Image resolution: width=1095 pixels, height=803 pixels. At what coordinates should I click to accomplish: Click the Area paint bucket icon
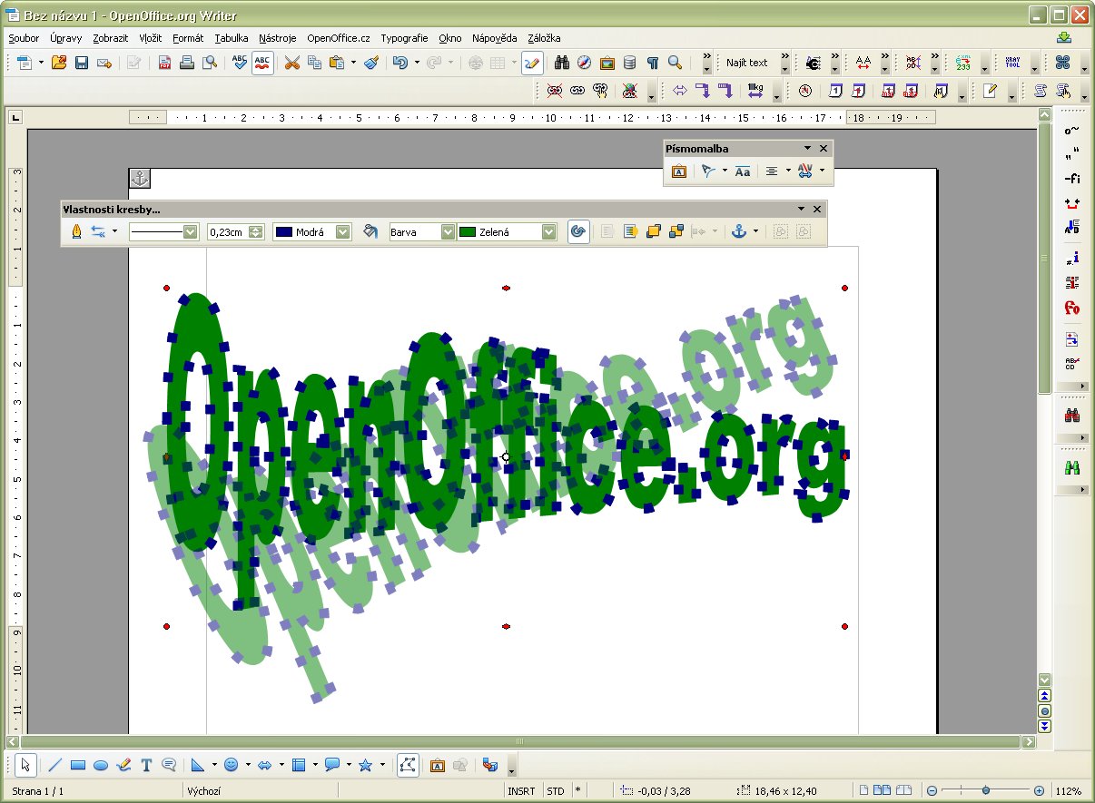click(370, 231)
